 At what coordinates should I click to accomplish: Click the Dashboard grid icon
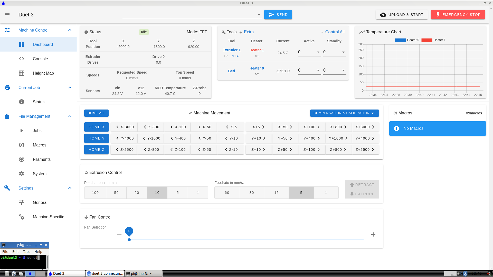tap(22, 44)
